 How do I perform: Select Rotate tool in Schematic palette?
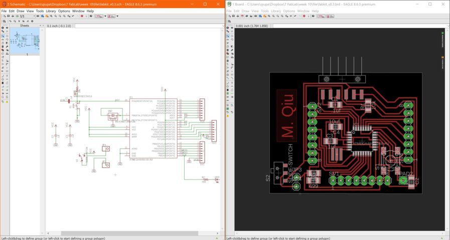pyautogui.click(x=7, y=39)
